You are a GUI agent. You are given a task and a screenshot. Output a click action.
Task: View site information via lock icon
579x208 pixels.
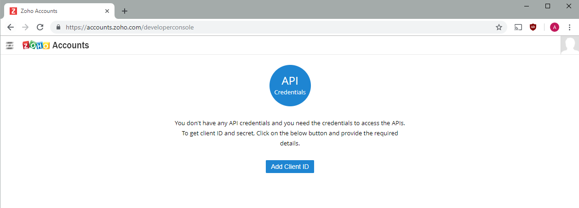point(58,27)
